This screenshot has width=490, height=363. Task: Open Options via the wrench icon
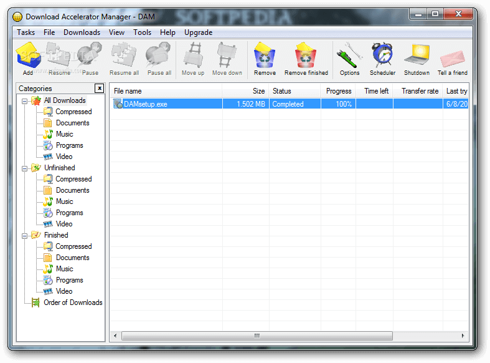click(349, 56)
